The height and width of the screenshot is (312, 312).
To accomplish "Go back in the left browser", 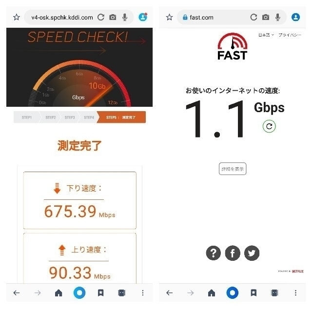I will 17,292.
